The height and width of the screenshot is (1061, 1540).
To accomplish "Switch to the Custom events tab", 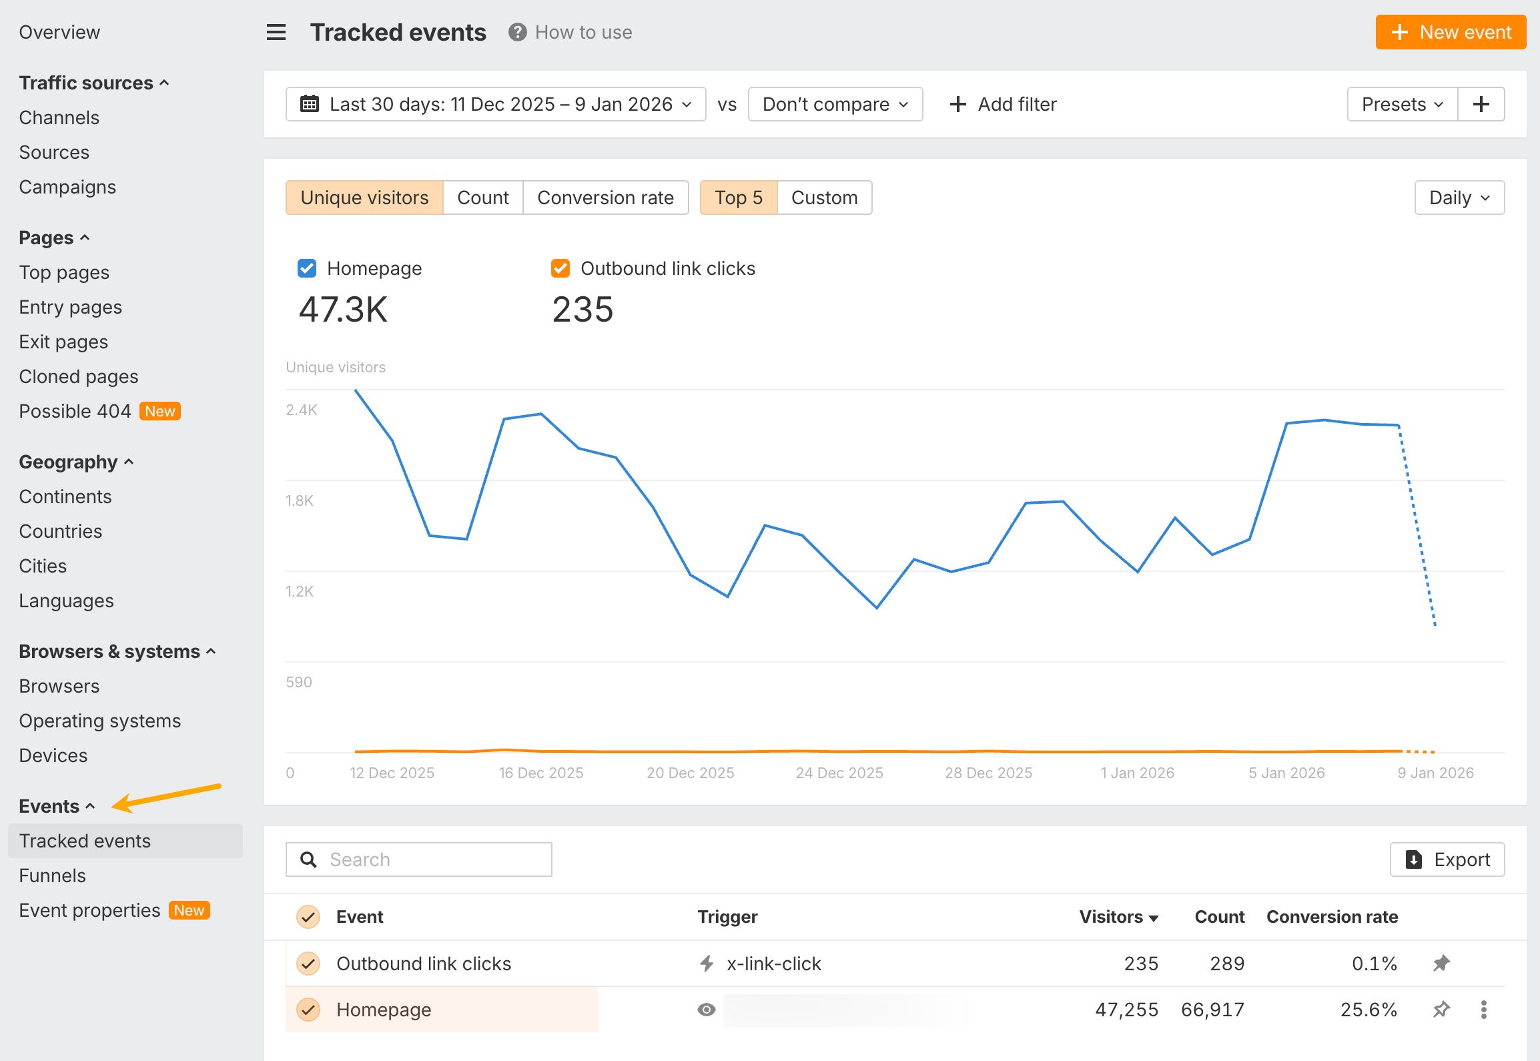I will [x=824, y=198].
